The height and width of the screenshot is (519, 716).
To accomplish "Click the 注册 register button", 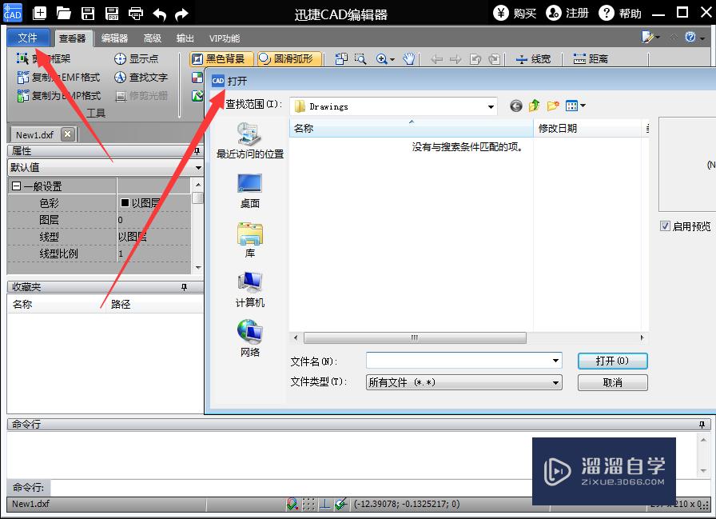I will click(567, 13).
